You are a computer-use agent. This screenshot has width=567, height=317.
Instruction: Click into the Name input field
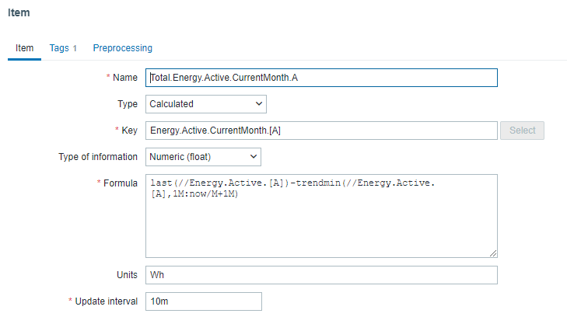tap(320, 78)
